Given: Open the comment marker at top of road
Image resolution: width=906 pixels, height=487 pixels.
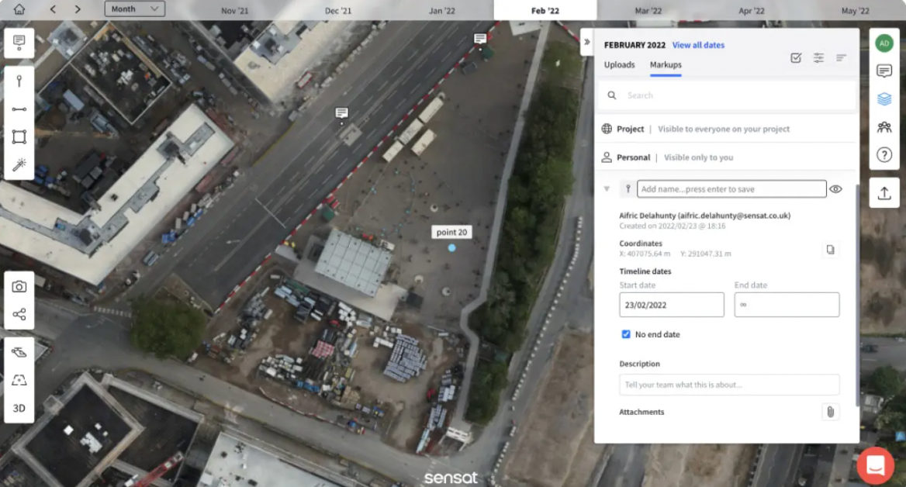Looking at the screenshot, I should click(479, 40).
